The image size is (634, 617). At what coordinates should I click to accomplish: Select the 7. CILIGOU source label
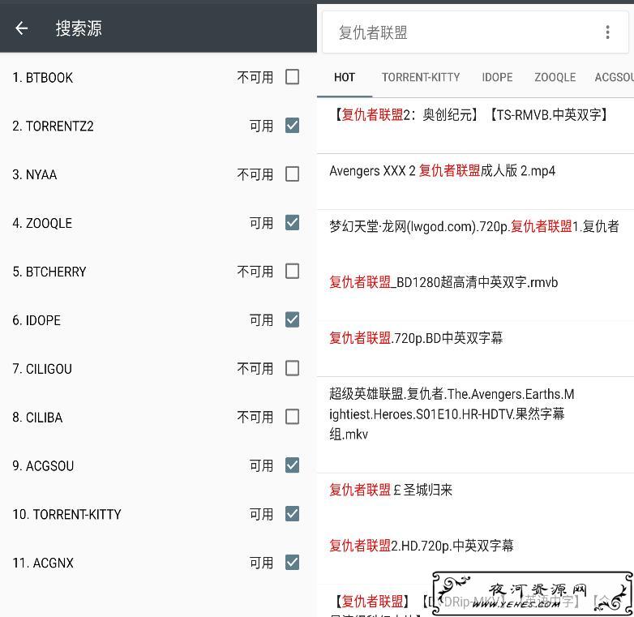(x=42, y=369)
